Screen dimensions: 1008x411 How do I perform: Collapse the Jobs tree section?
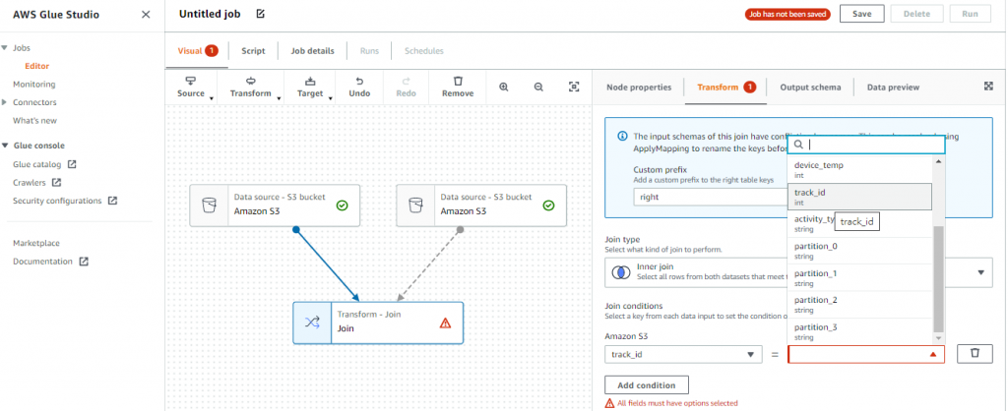click(5, 48)
